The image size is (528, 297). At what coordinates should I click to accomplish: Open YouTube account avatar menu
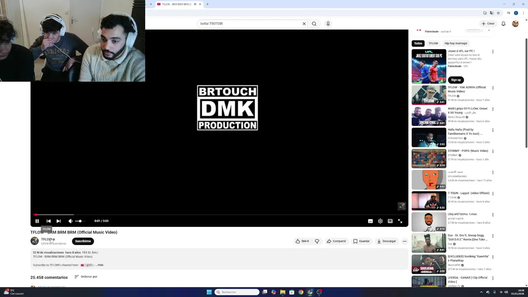tap(515, 24)
